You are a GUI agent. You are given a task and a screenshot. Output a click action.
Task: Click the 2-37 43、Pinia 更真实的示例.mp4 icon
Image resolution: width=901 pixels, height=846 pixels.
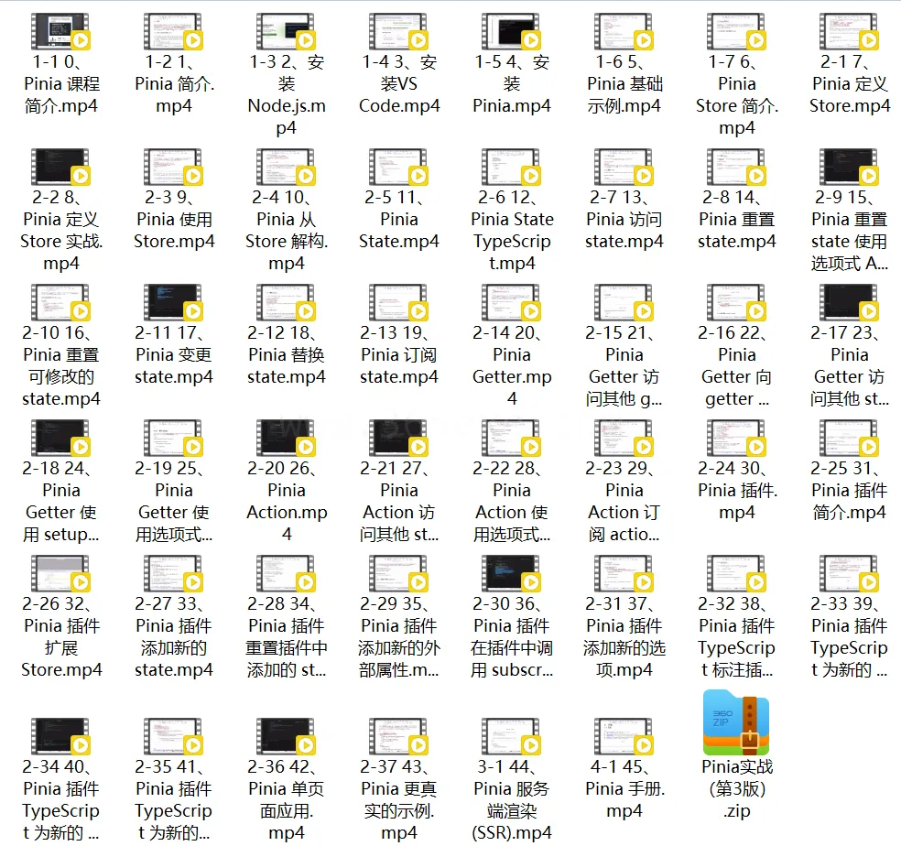click(x=399, y=737)
